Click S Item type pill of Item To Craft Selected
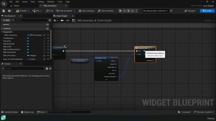The image size is (216, 121). 31,59
